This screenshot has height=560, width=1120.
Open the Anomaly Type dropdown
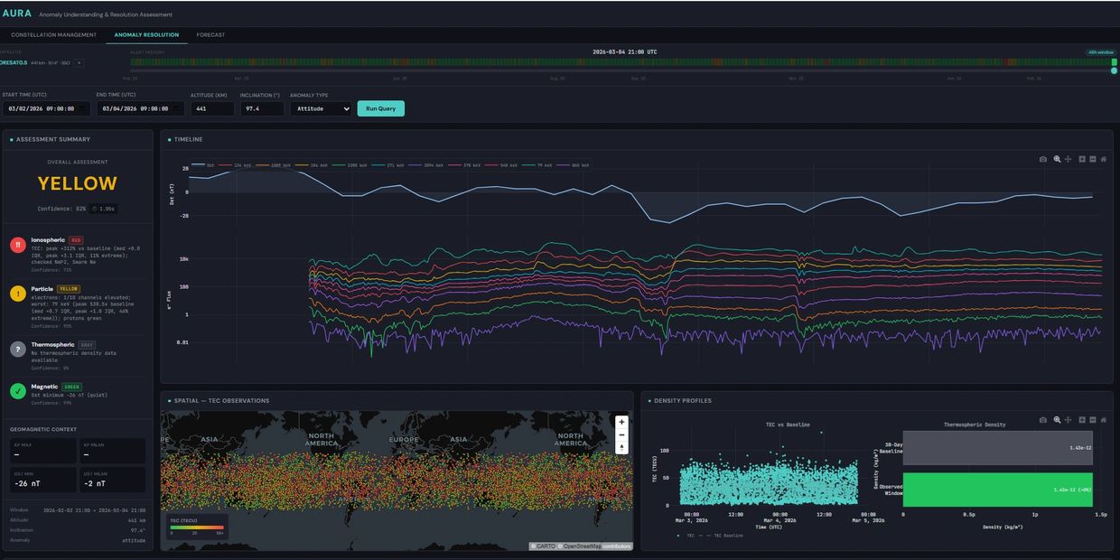321,108
